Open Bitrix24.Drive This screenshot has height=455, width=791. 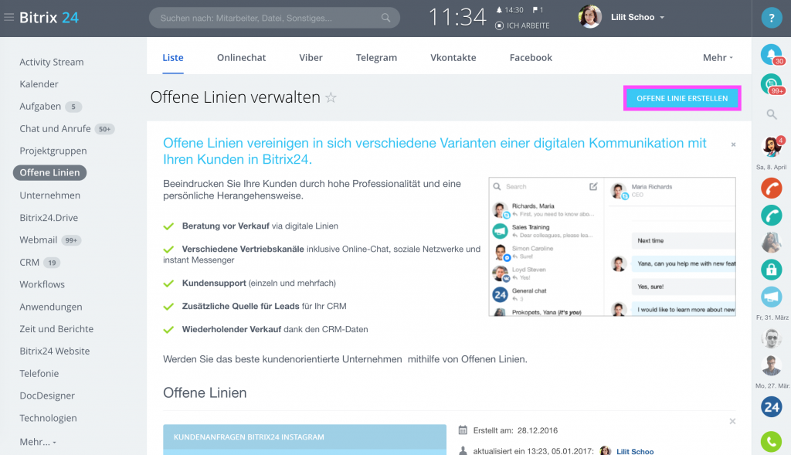pyautogui.click(x=49, y=218)
